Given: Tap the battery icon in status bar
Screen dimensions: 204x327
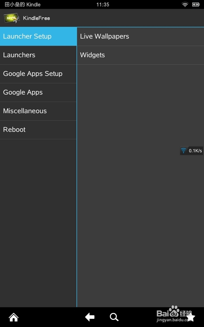Looking at the screenshot, I should pyautogui.click(x=196, y=5).
